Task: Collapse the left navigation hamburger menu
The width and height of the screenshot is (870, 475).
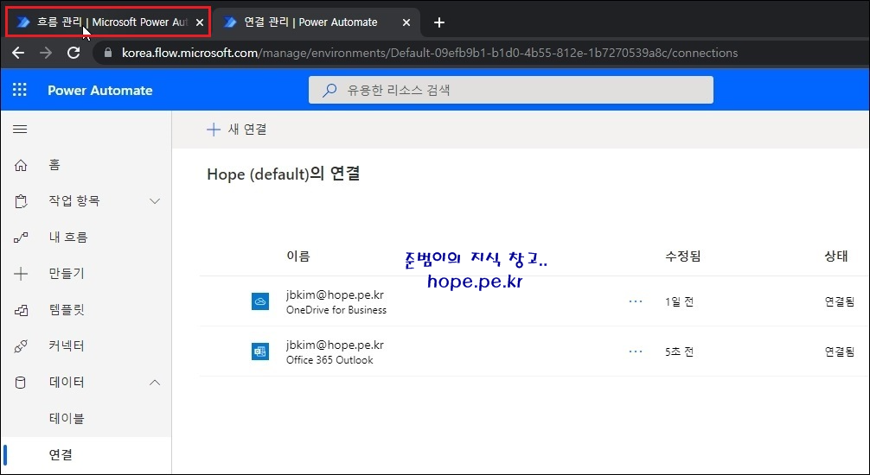Action: point(20,130)
